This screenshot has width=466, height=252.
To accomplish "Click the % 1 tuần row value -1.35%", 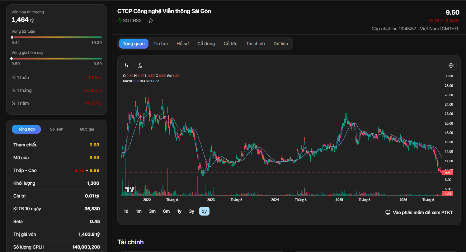I will [93, 78].
